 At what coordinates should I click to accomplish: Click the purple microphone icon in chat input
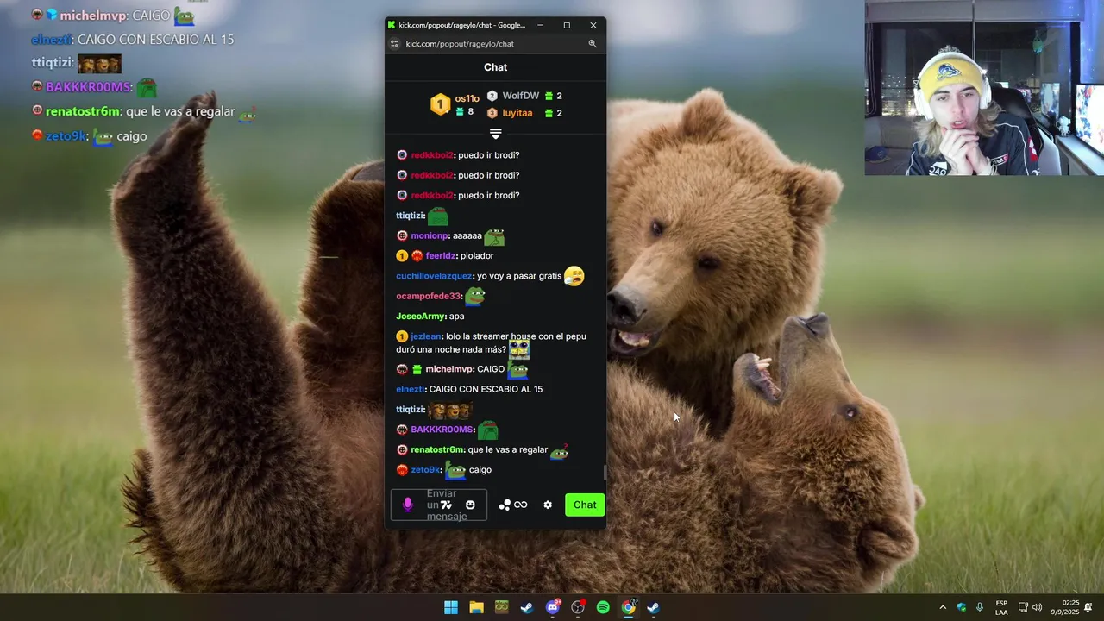pos(408,505)
